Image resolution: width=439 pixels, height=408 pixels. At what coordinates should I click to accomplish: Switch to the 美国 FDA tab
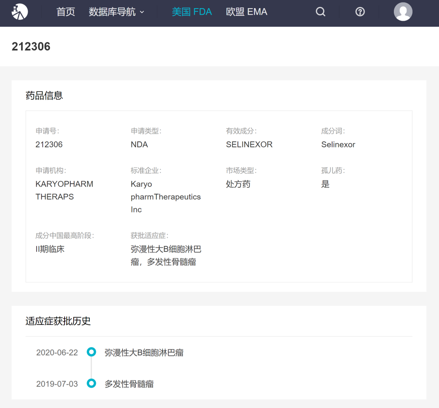(x=192, y=12)
